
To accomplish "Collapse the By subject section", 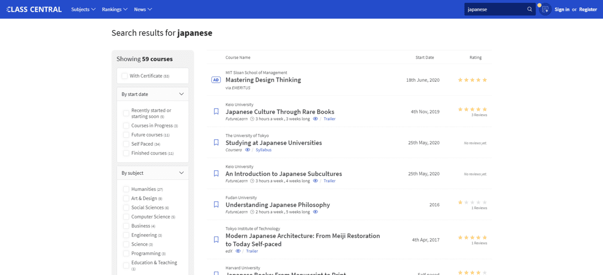I will tap(153, 173).
